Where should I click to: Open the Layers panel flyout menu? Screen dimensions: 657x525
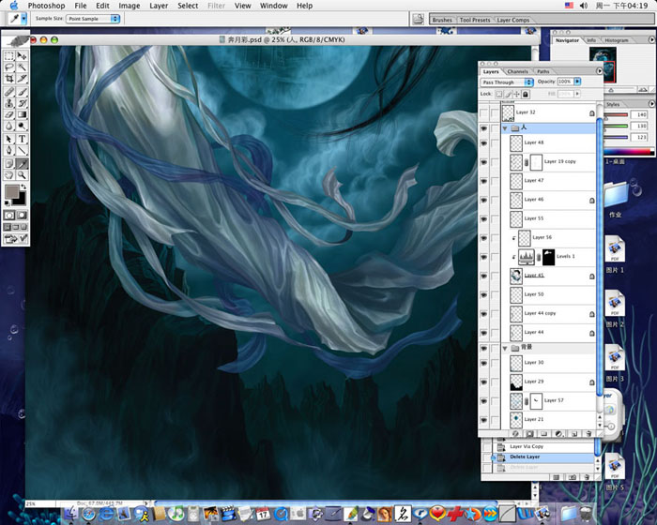point(599,71)
